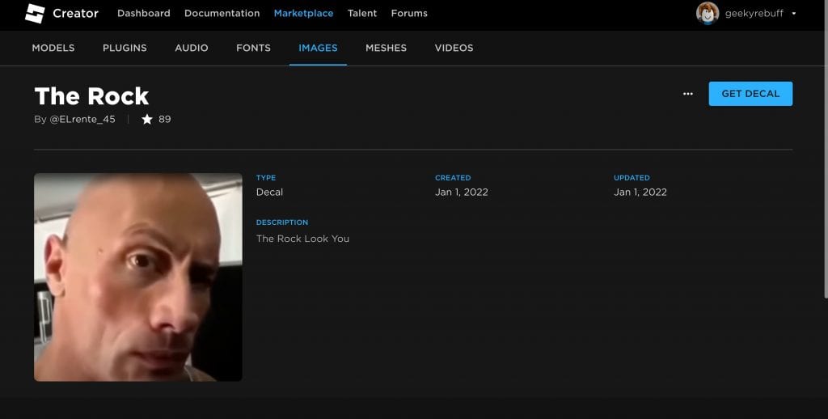Go to Dashboard in the top nav

[x=144, y=13]
